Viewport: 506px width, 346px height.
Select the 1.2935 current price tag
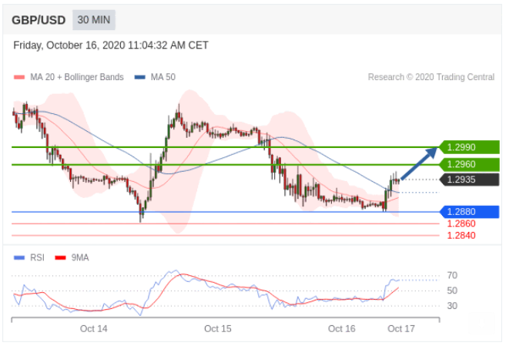point(470,180)
